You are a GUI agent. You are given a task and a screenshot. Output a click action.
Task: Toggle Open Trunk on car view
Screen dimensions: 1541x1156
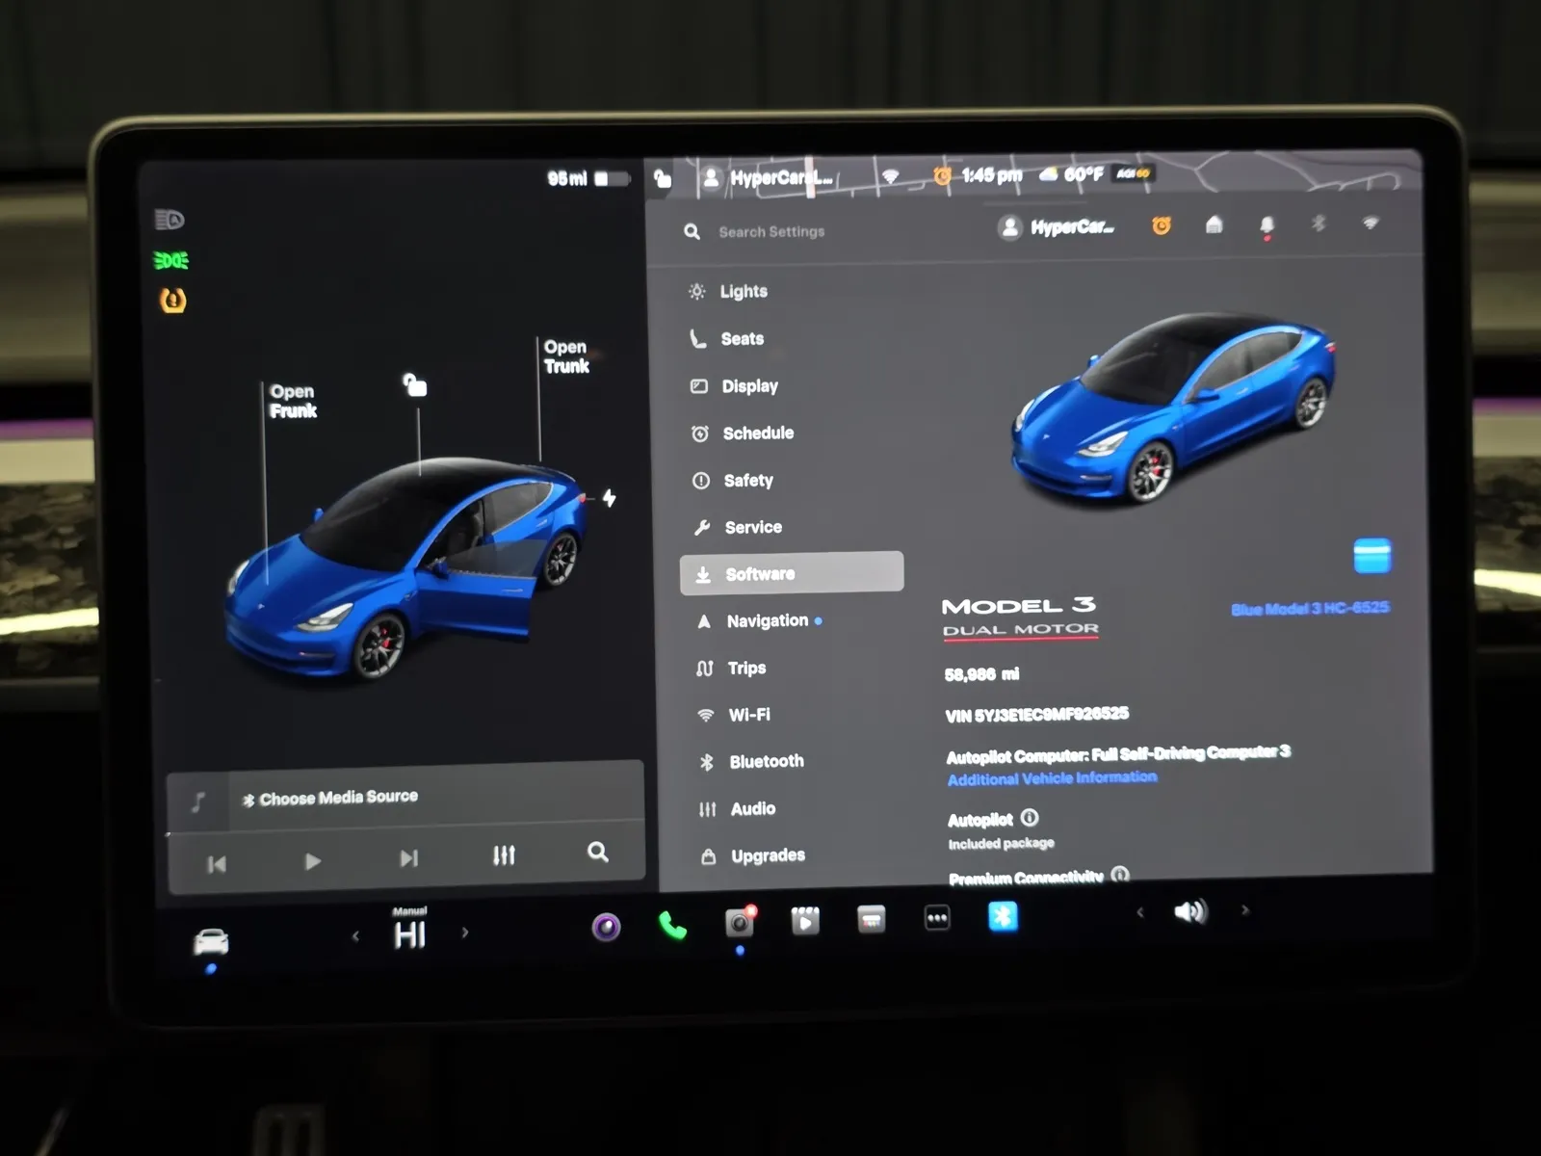[x=566, y=356]
